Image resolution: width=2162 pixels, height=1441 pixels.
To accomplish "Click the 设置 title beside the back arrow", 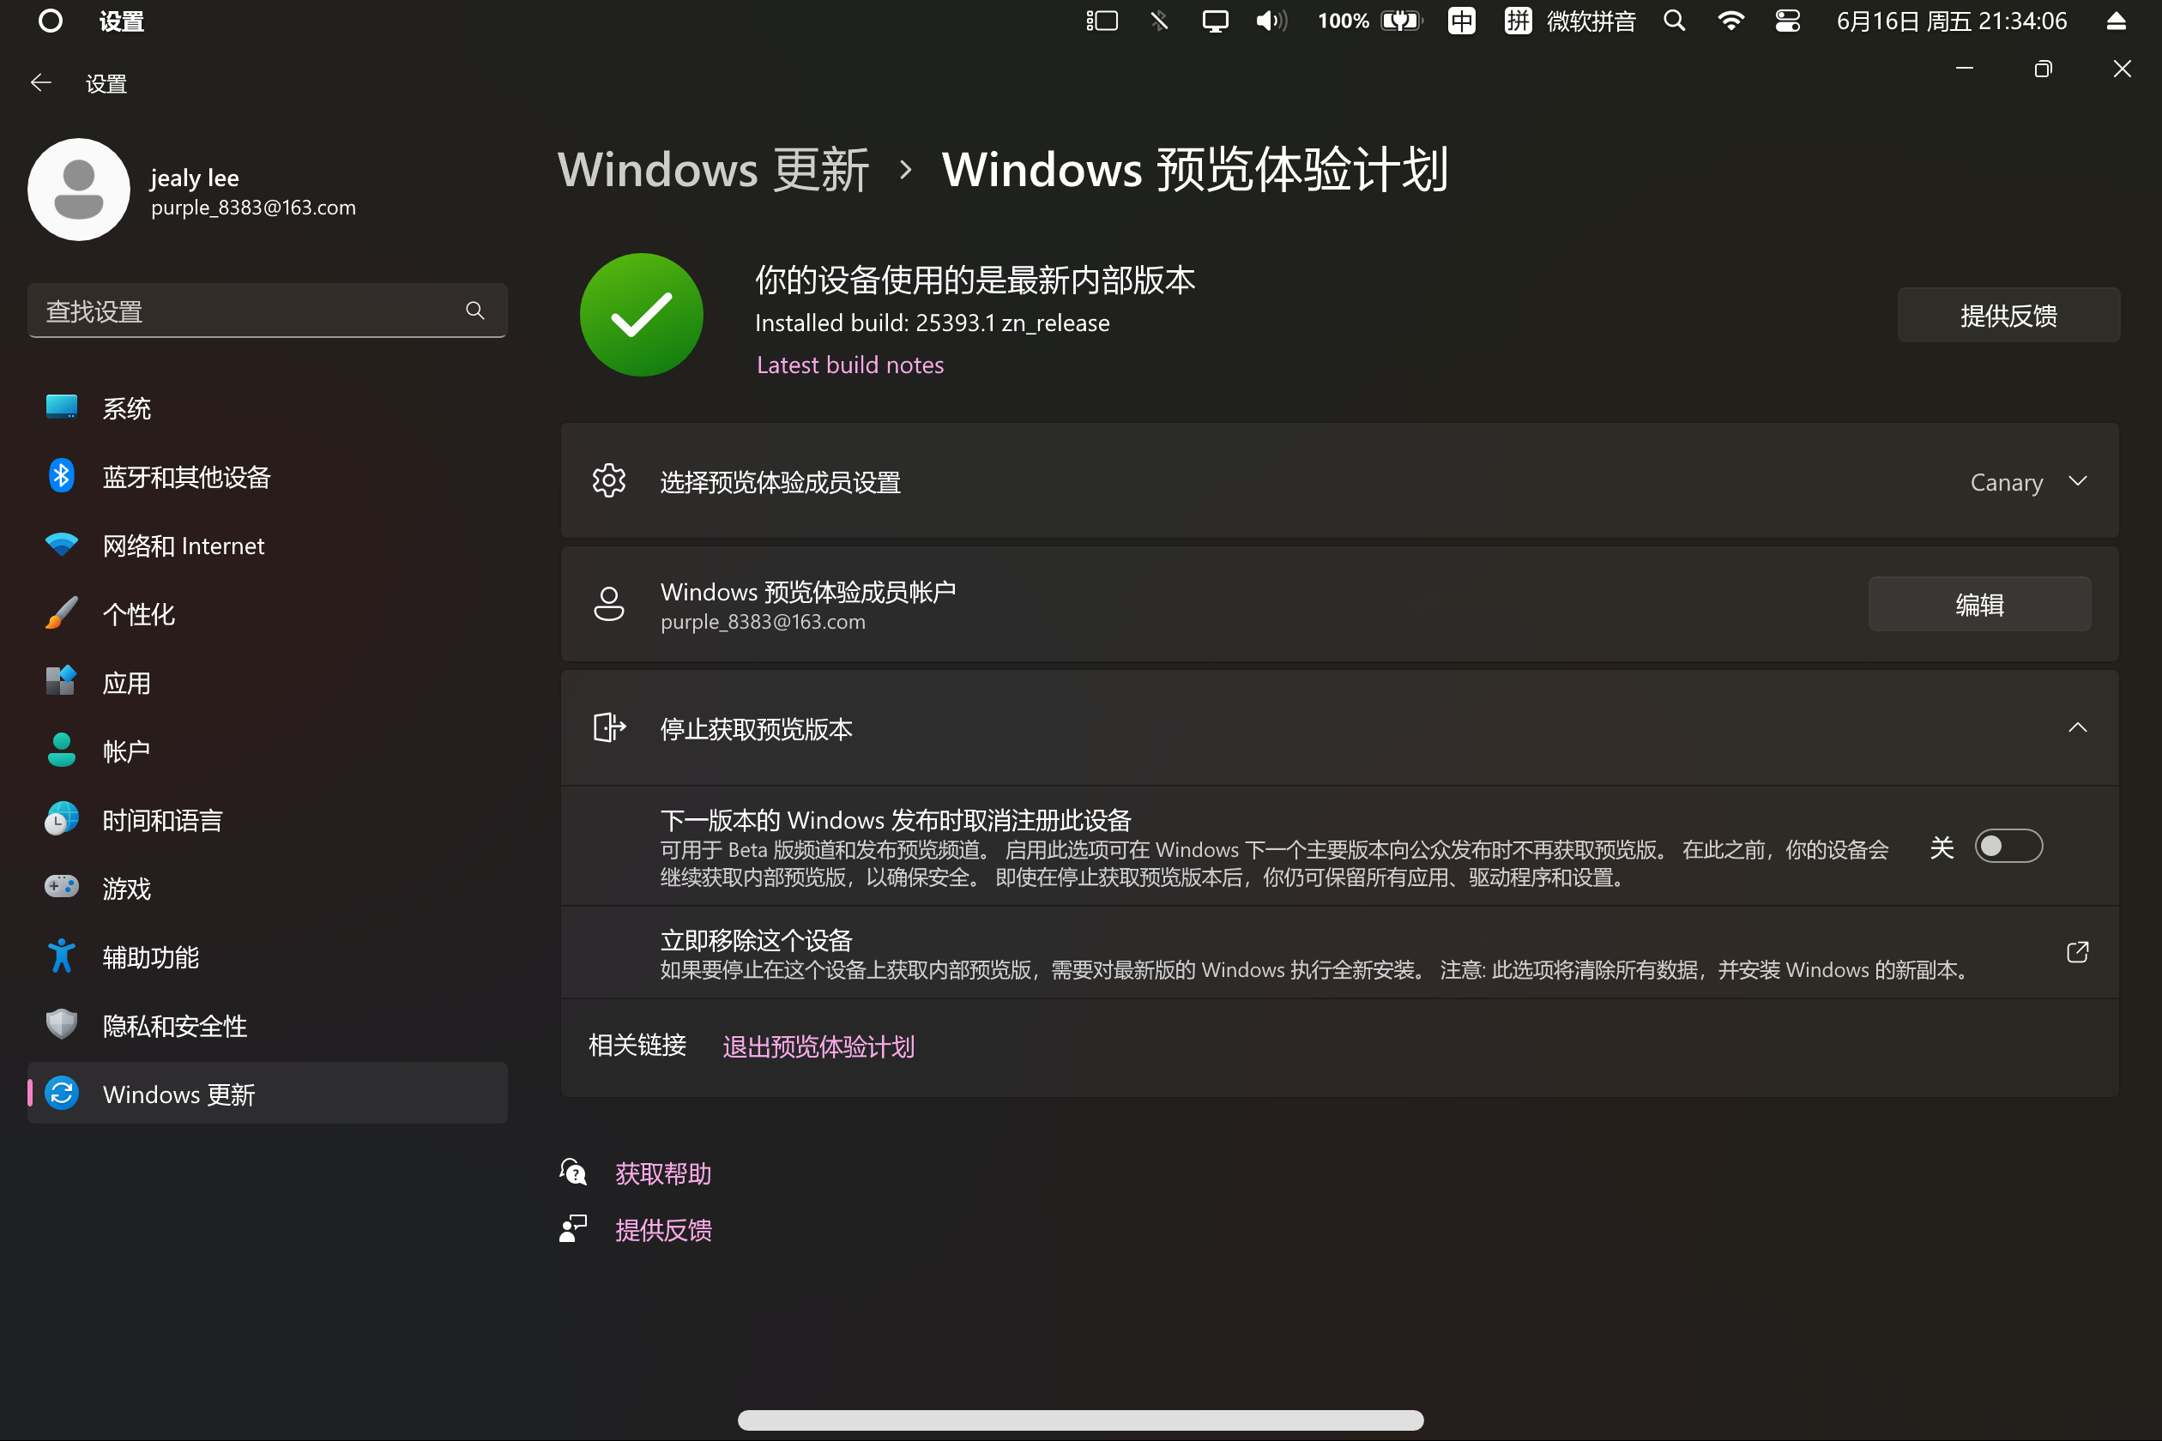I will (x=106, y=84).
